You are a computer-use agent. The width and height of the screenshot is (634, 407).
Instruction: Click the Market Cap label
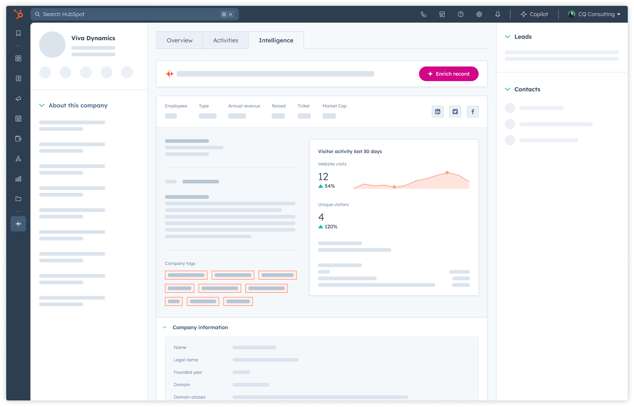335,106
